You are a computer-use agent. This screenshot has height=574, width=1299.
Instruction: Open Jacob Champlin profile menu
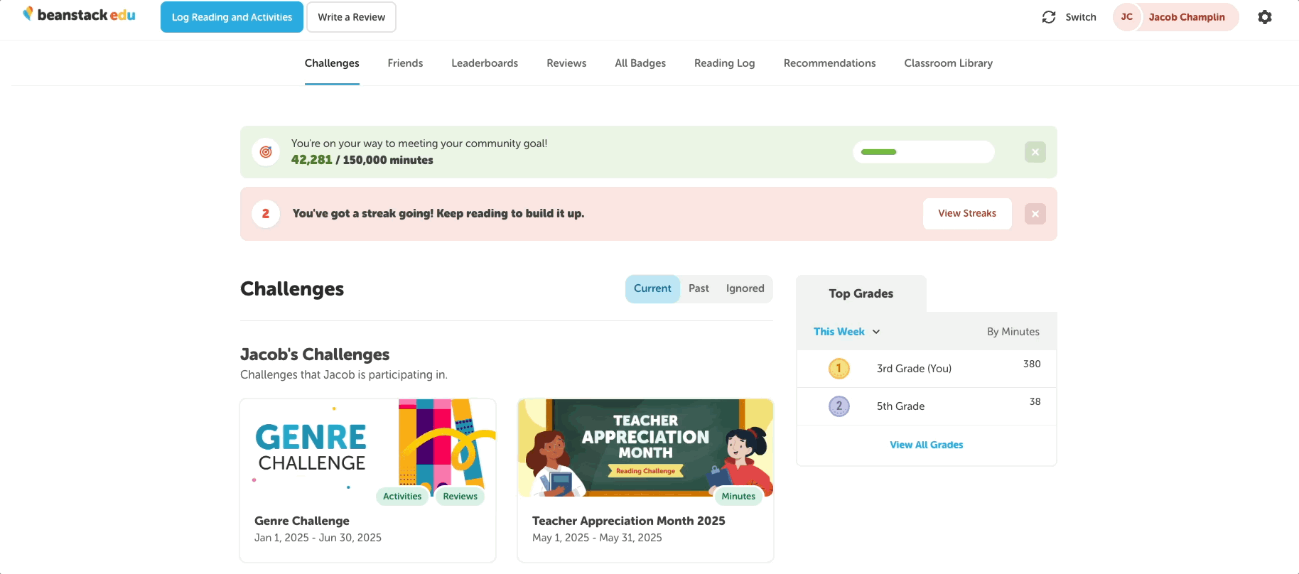tap(1176, 17)
